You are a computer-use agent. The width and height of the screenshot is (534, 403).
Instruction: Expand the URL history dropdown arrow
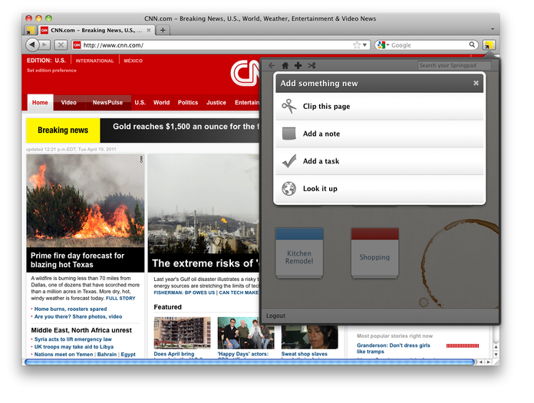[366, 45]
